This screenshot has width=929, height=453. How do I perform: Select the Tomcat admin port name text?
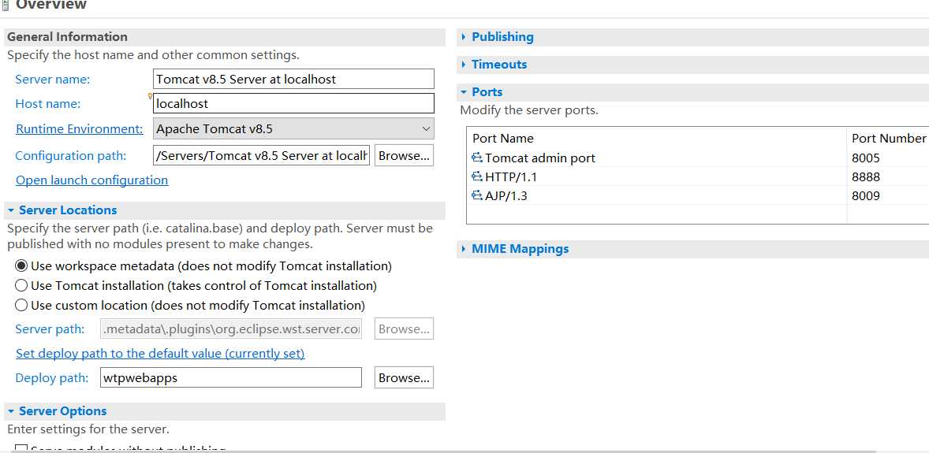540,158
